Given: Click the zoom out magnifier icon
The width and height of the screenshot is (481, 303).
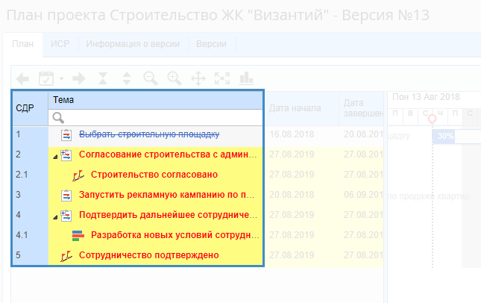Looking at the screenshot, I should [x=151, y=78].
